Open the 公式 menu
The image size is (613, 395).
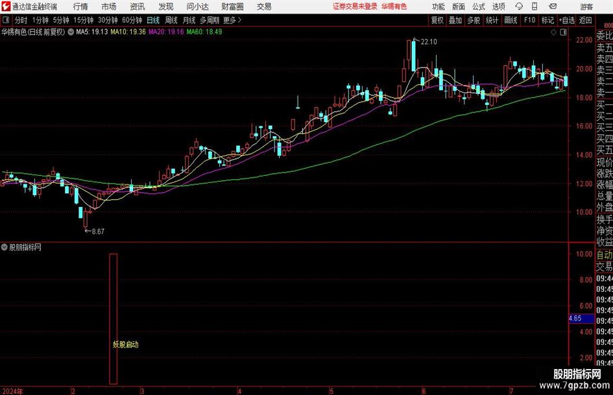pos(479,6)
